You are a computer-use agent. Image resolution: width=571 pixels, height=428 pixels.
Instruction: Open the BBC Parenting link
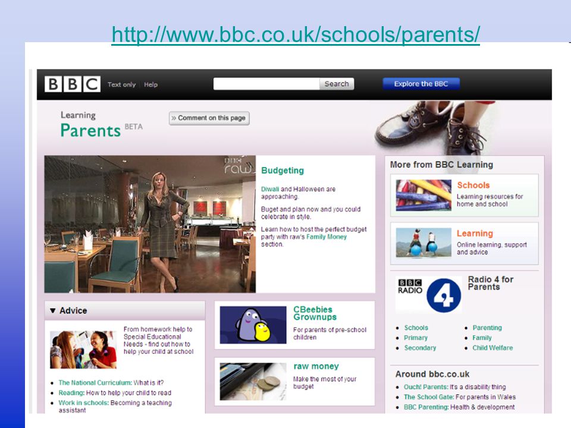point(426,407)
